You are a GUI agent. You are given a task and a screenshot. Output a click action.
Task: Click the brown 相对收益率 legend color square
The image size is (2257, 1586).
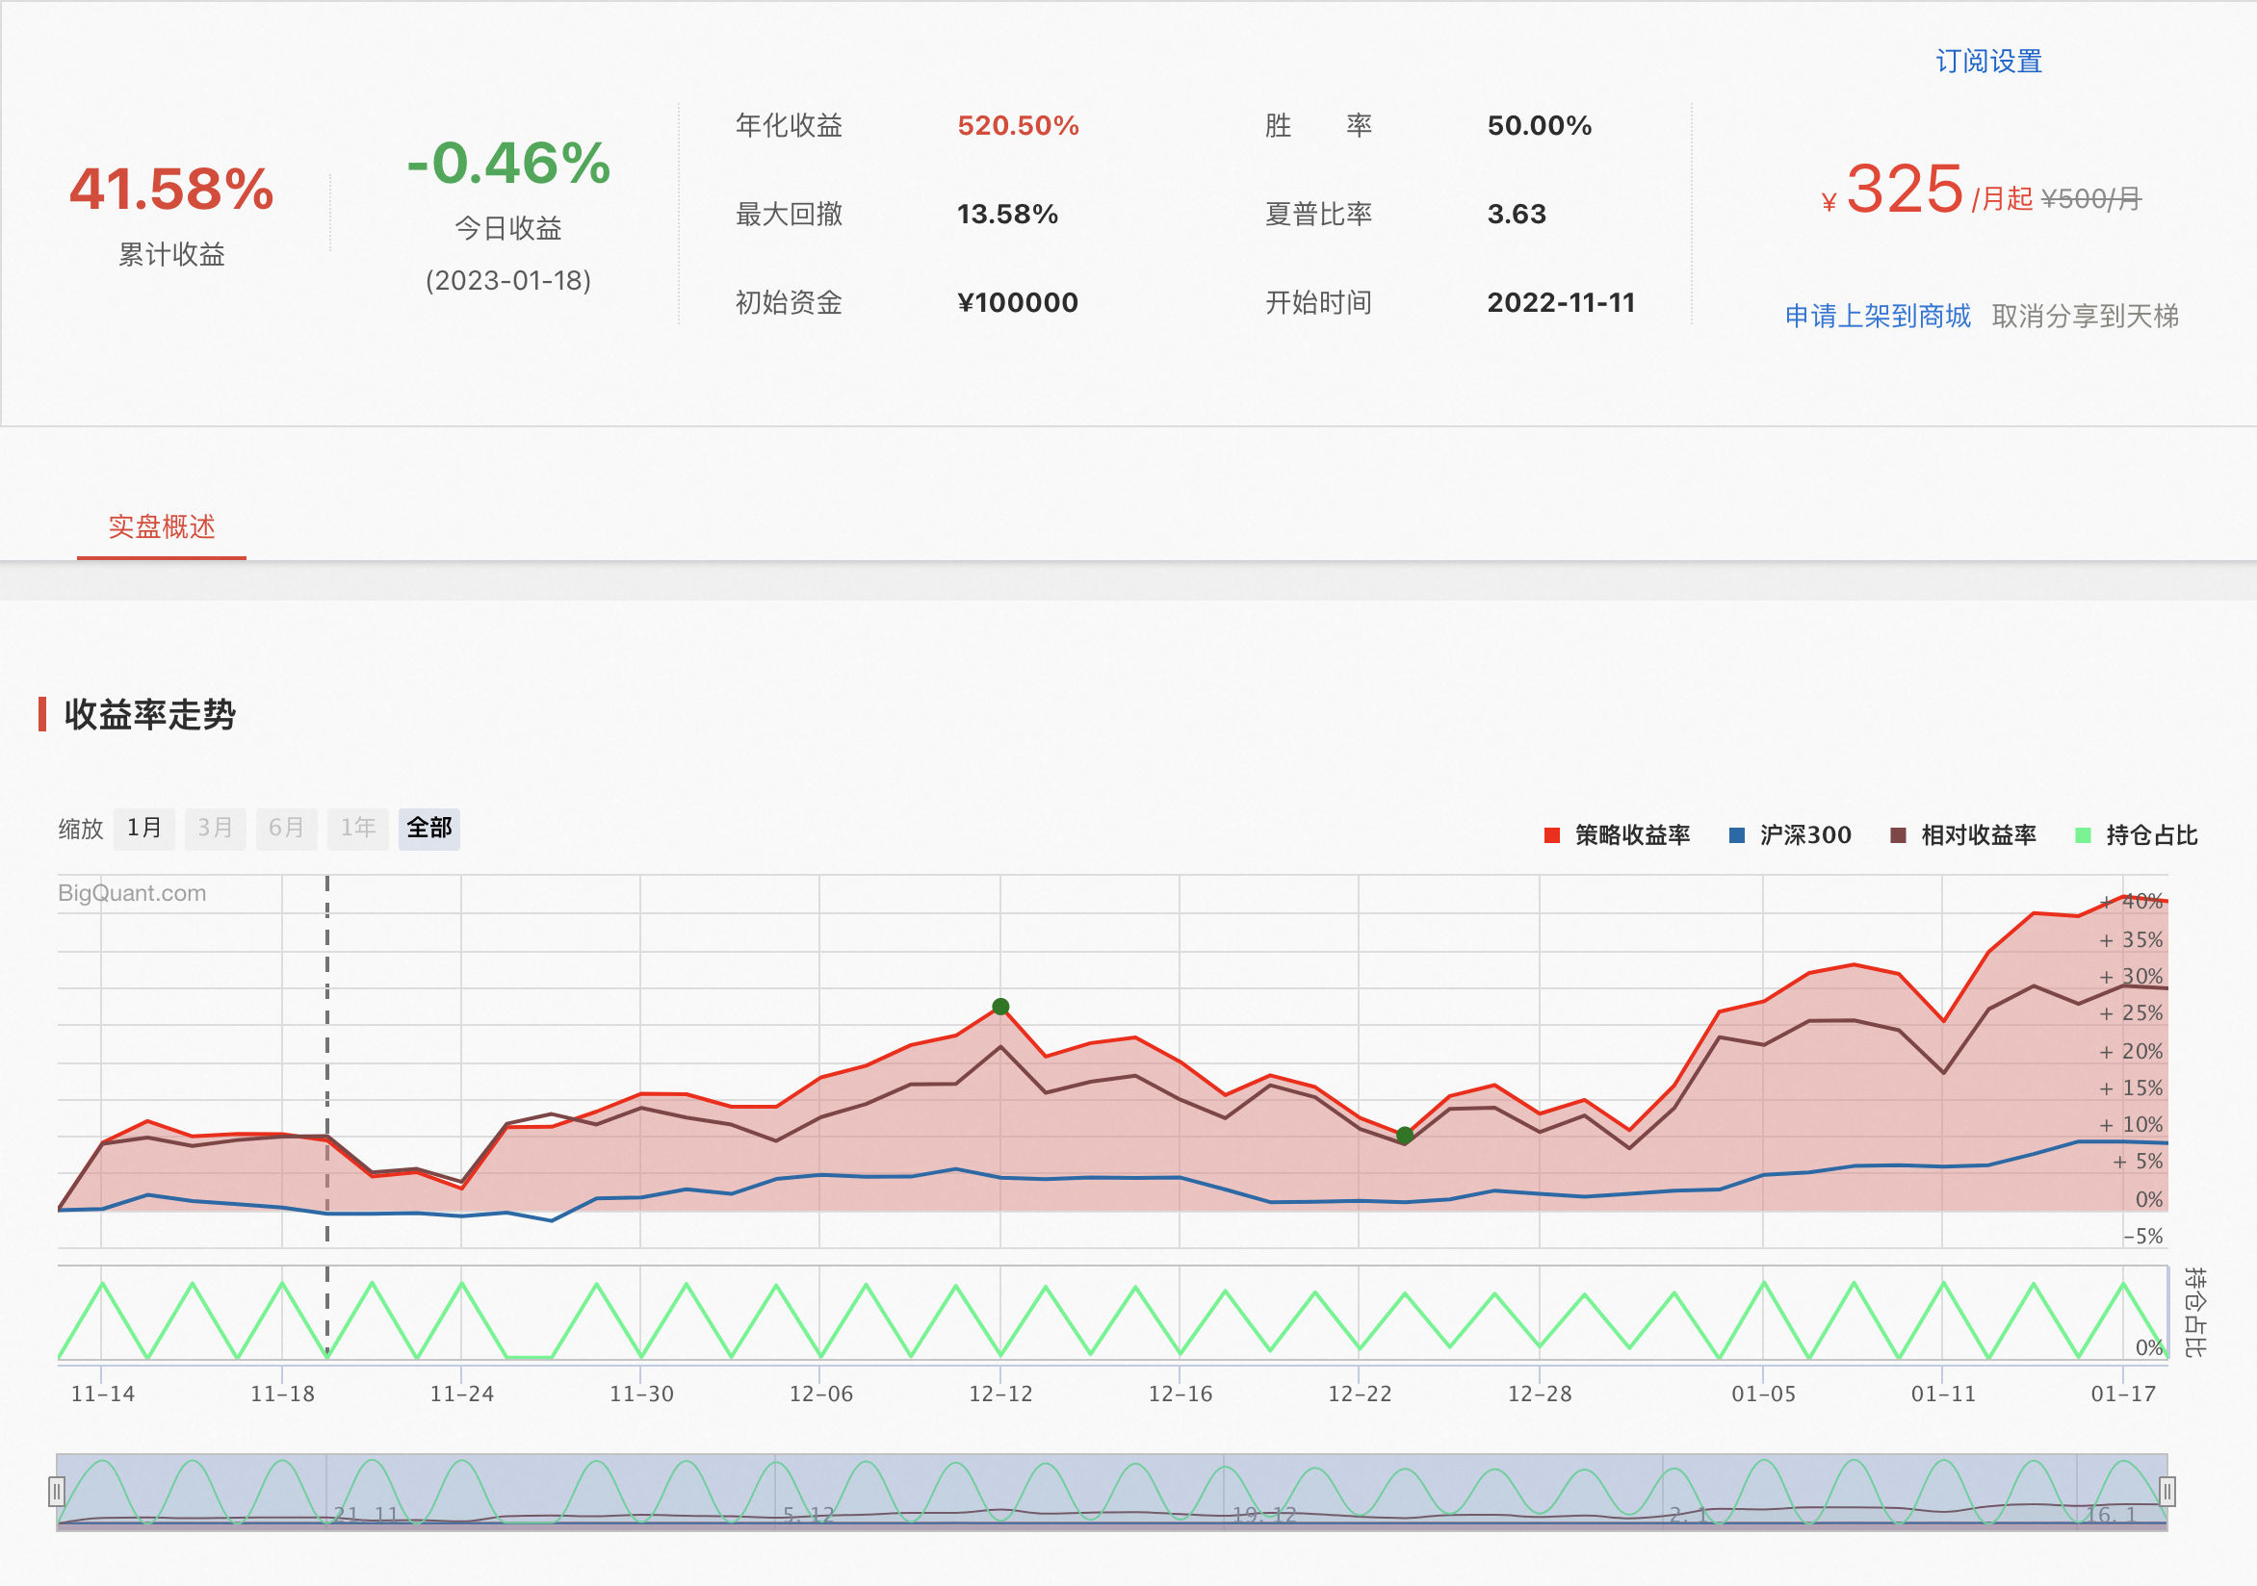pyautogui.click(x=1898, y=835)
